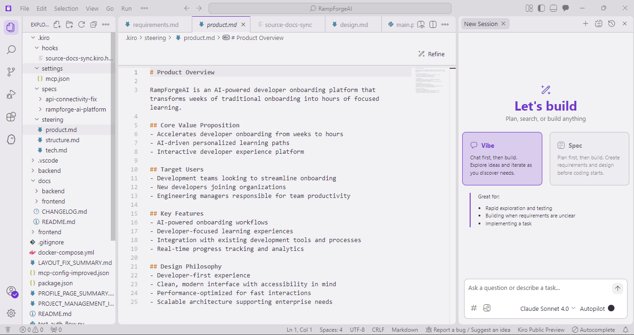
Task: Click the Refine button
Action: (x=431, y=54)
